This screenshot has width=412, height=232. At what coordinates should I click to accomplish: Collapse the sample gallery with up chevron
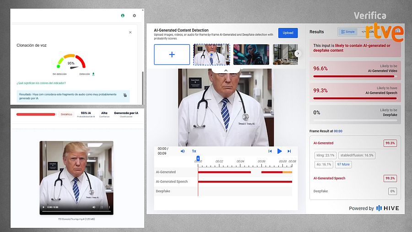click(x=226, y=70)
